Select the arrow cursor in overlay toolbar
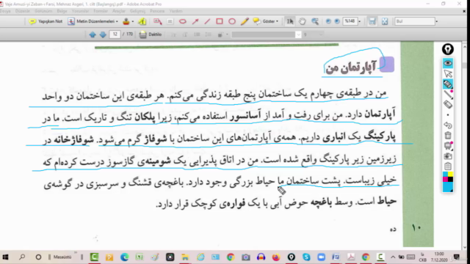 click(x=448, y=73)
